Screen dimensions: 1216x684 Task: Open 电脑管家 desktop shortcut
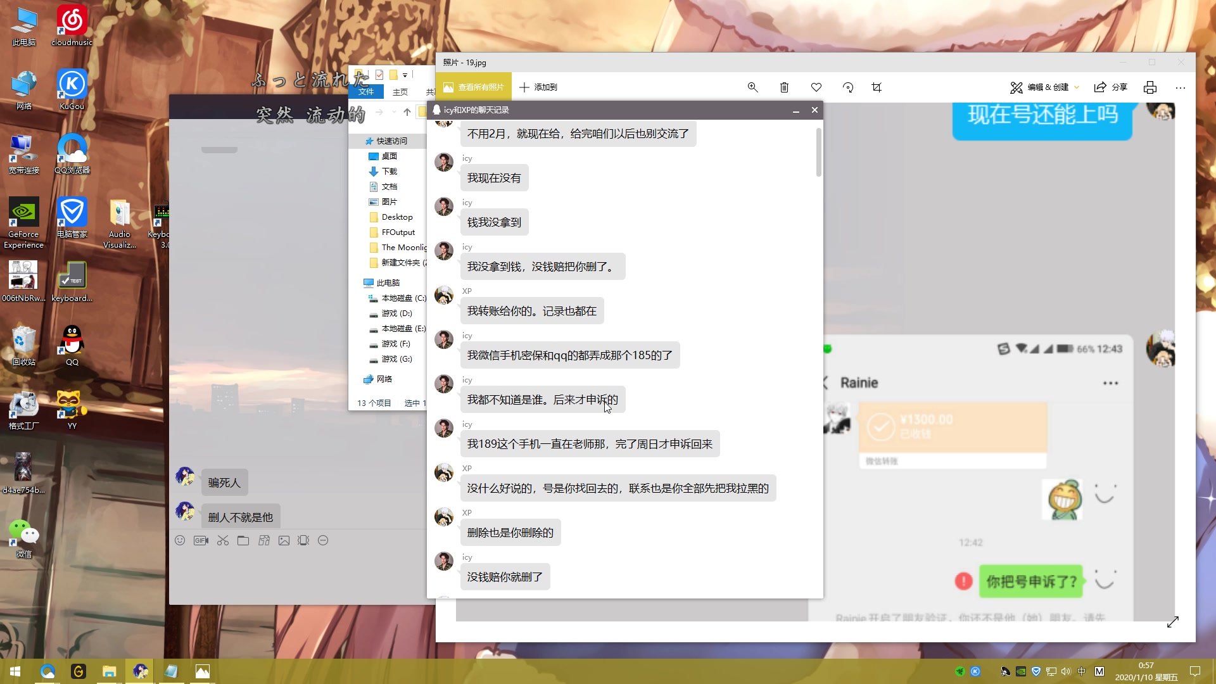[72, 217]
